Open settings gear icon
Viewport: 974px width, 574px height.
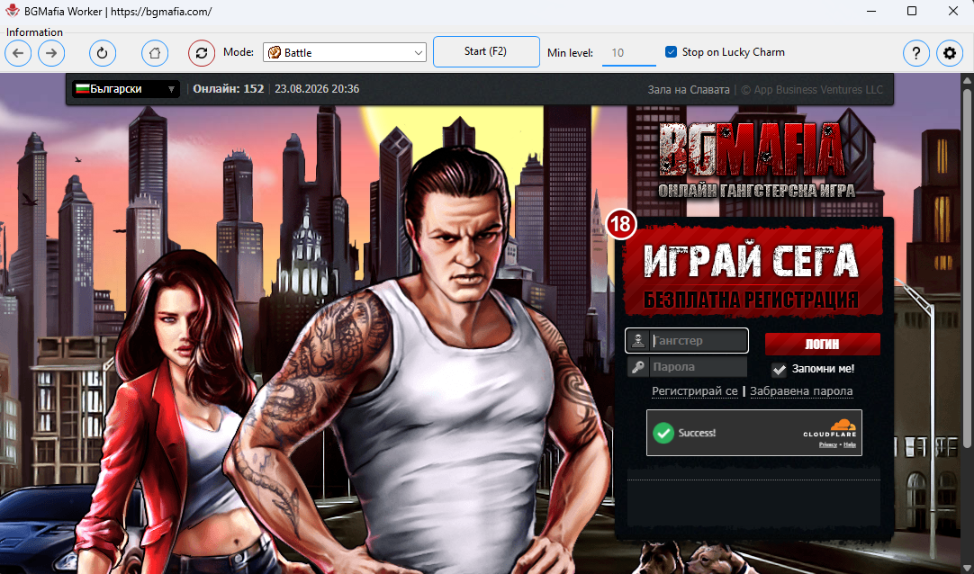(x=950, y=53)
